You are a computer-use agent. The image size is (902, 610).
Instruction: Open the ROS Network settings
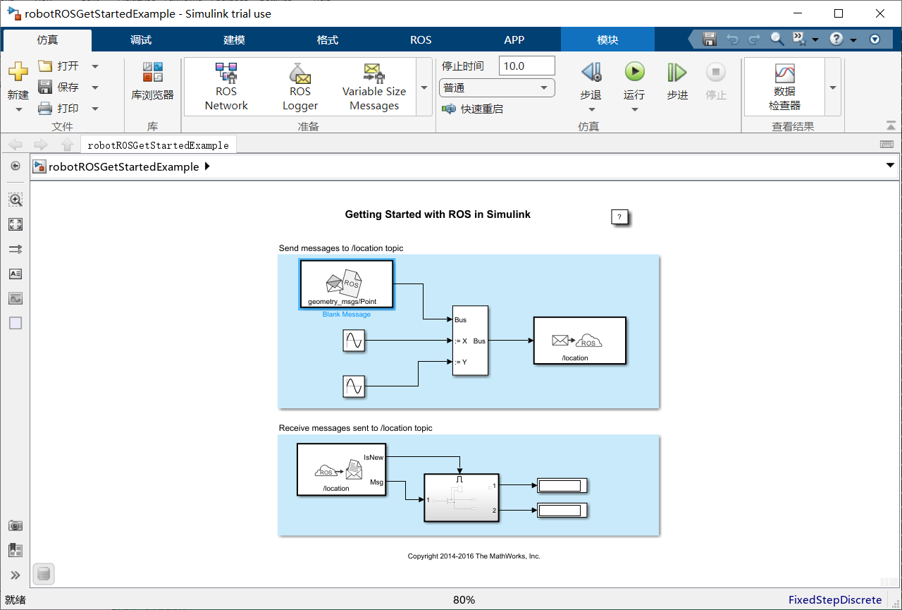pos(226,87)
